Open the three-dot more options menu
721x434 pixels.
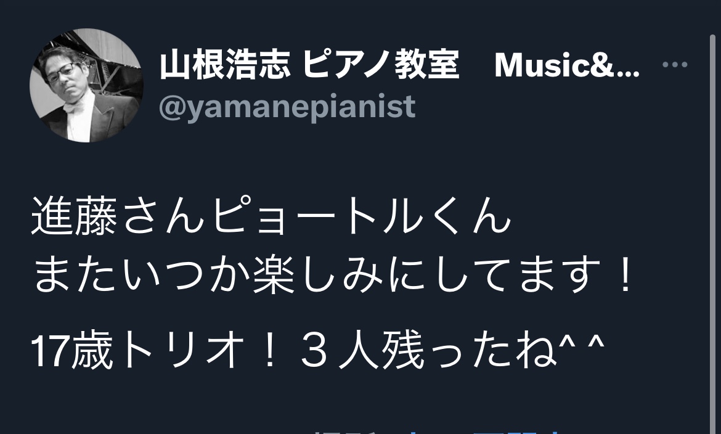[675, 65]
